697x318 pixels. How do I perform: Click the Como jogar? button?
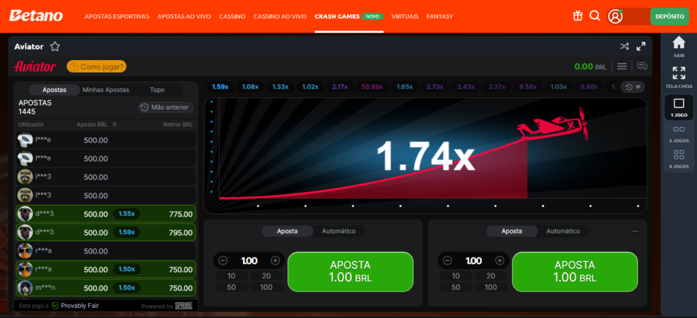tap(97, 67)
